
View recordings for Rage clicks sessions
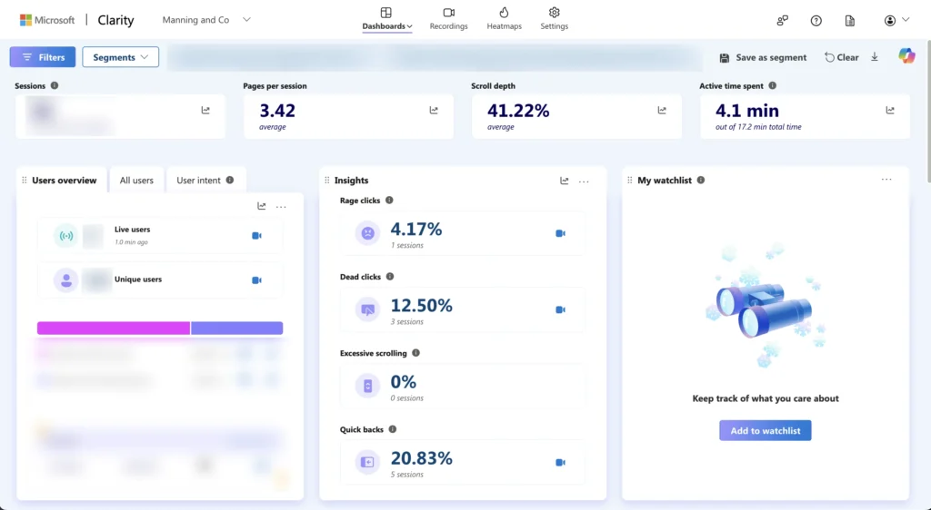point(560,233)
